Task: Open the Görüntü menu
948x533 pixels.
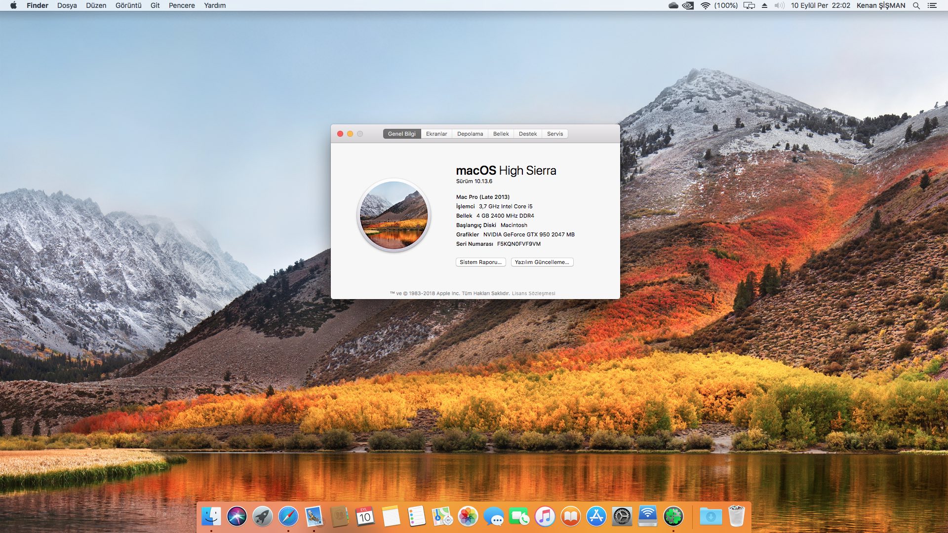Action: point(128,5)
